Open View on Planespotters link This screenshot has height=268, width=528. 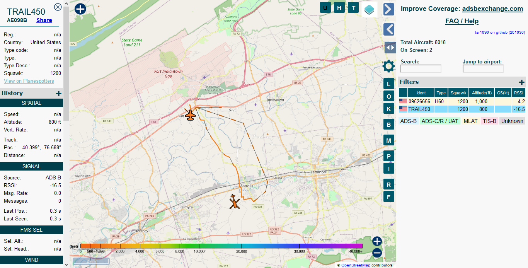coord(29,81)
